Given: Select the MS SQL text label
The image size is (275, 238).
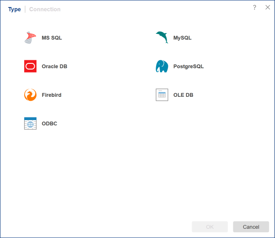Looking at the screenshot, I should (x=52, y=38).
